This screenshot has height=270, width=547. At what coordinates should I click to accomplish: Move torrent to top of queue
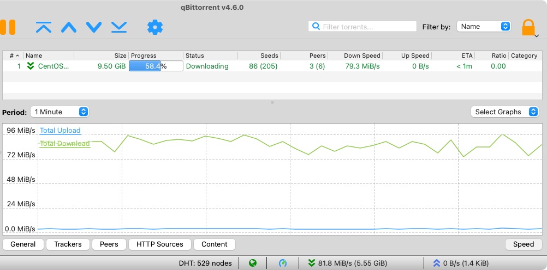click(44, 27)
